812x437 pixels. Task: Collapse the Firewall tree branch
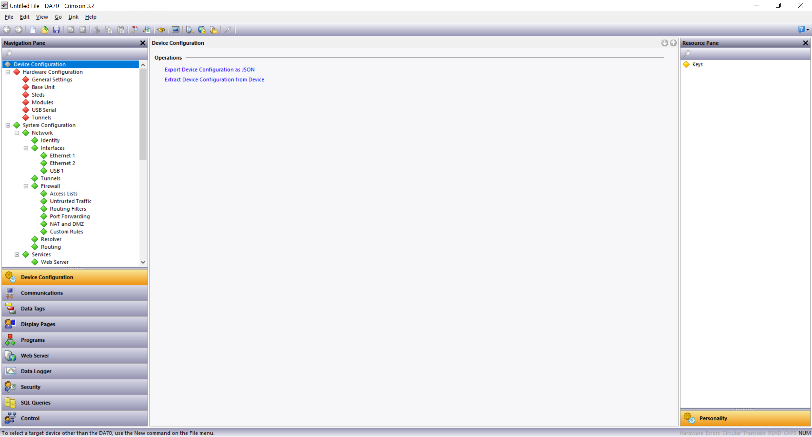coord(26,186)
